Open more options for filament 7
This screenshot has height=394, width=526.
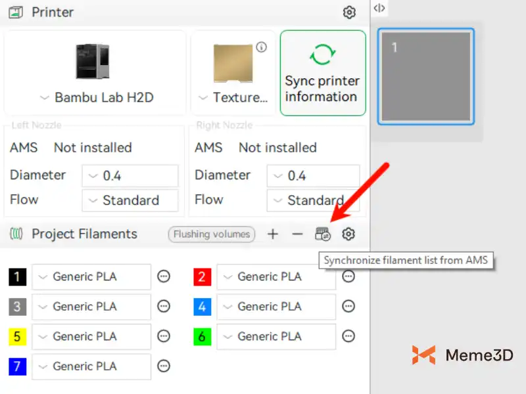164,366
